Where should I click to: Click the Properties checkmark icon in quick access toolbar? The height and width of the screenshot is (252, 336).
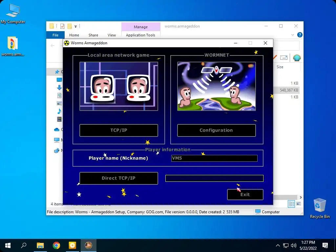coord(62,26)
